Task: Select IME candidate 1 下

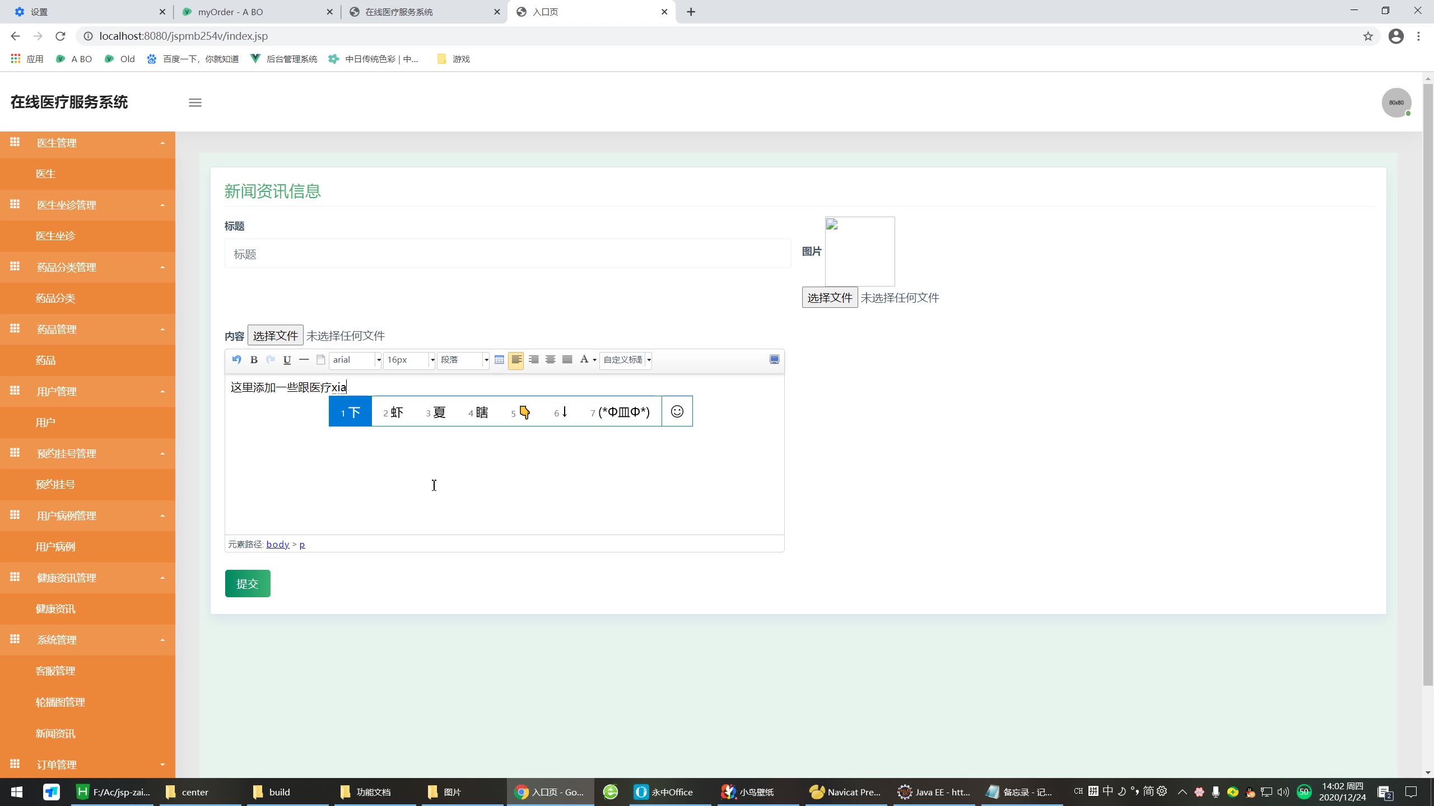Action: pos(350,412)
